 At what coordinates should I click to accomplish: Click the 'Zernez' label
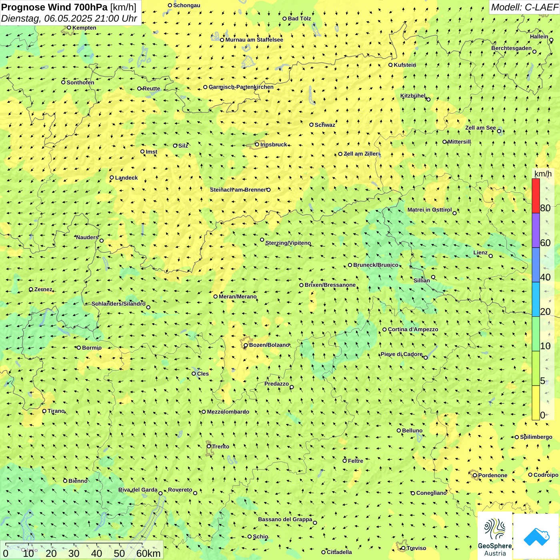pyautogui.click(x=43, y=289)
